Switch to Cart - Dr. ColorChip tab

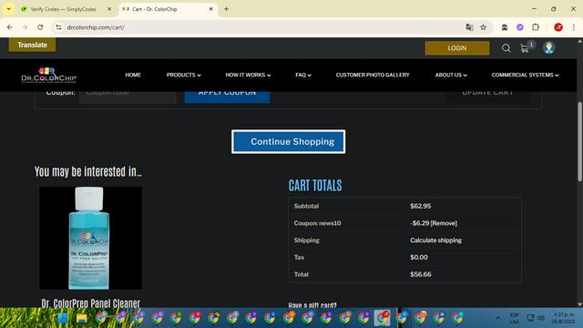point(168,9)
